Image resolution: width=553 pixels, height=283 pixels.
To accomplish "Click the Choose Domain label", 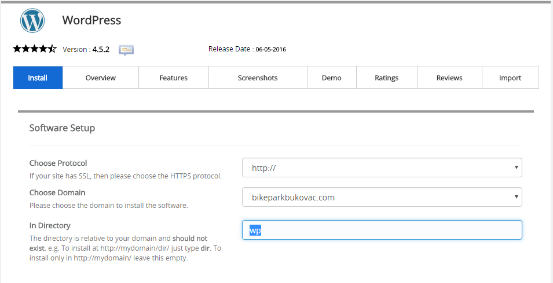I will click(57, 193).
